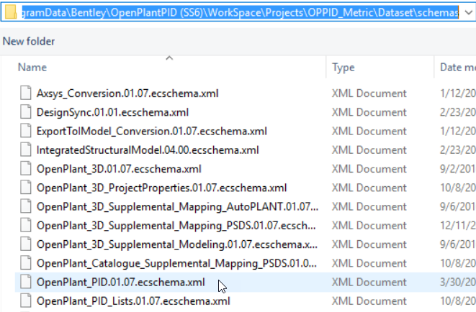Select Axsys_Conversion.01.07.ecschema.xml file name
This screenshot has height=312, width=476.
click(x=127, y=93)
